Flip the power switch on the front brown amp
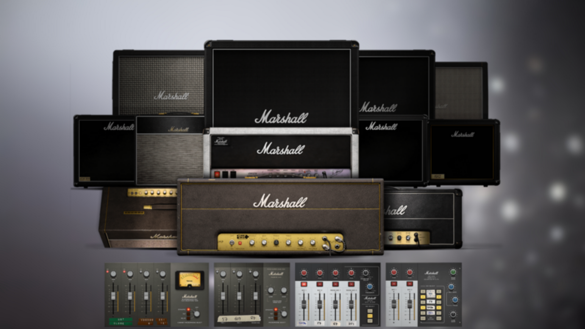585x329 pixels. [232, 242]
